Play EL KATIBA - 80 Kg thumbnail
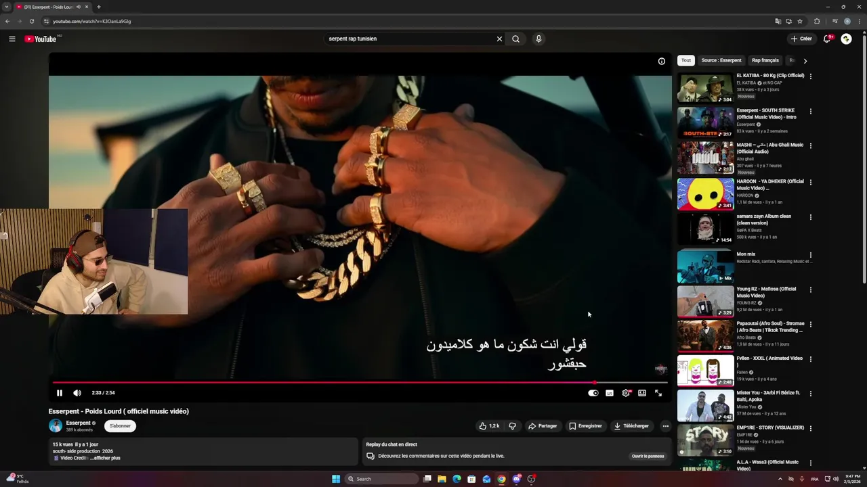 point(706,88)
